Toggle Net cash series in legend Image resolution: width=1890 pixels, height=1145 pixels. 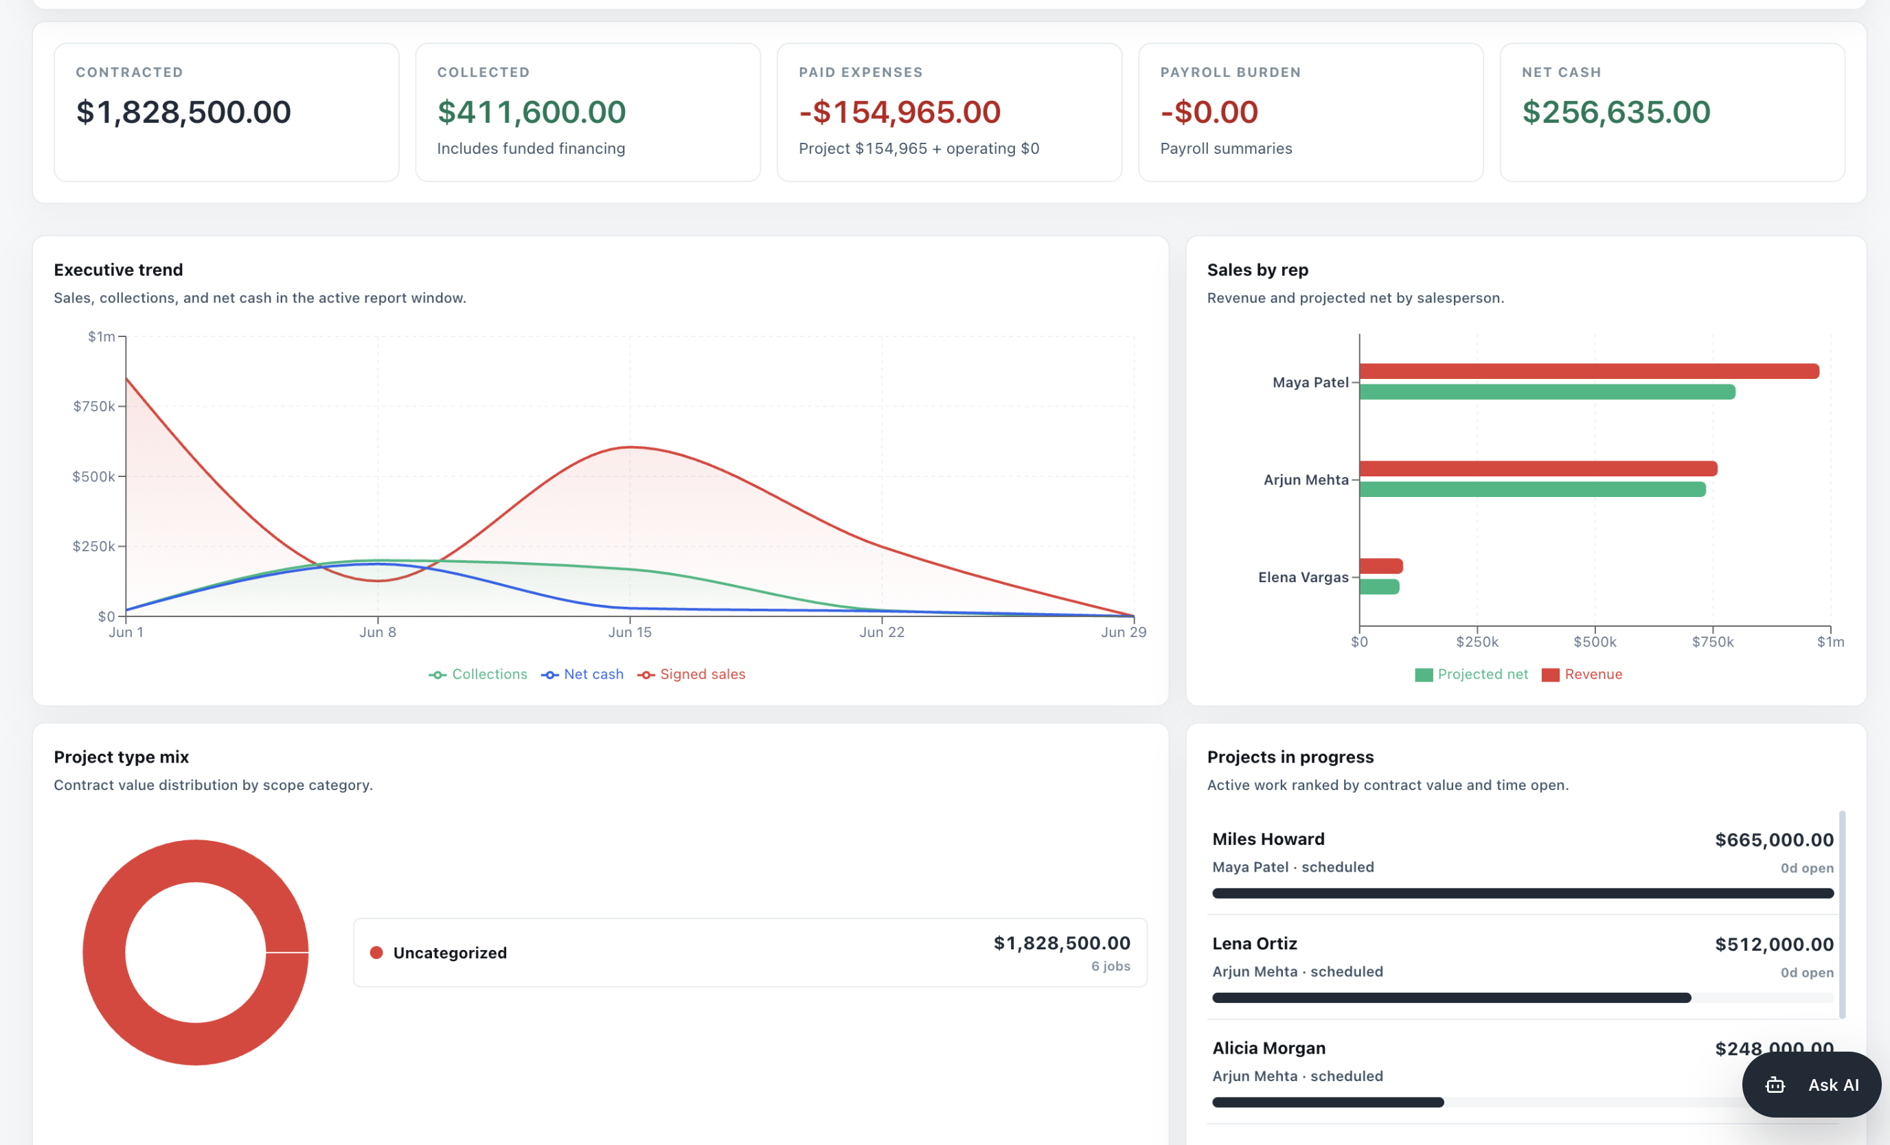(x=582, y=674)
